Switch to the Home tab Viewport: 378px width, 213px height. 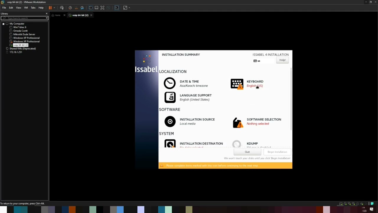[x=57, y=15]
